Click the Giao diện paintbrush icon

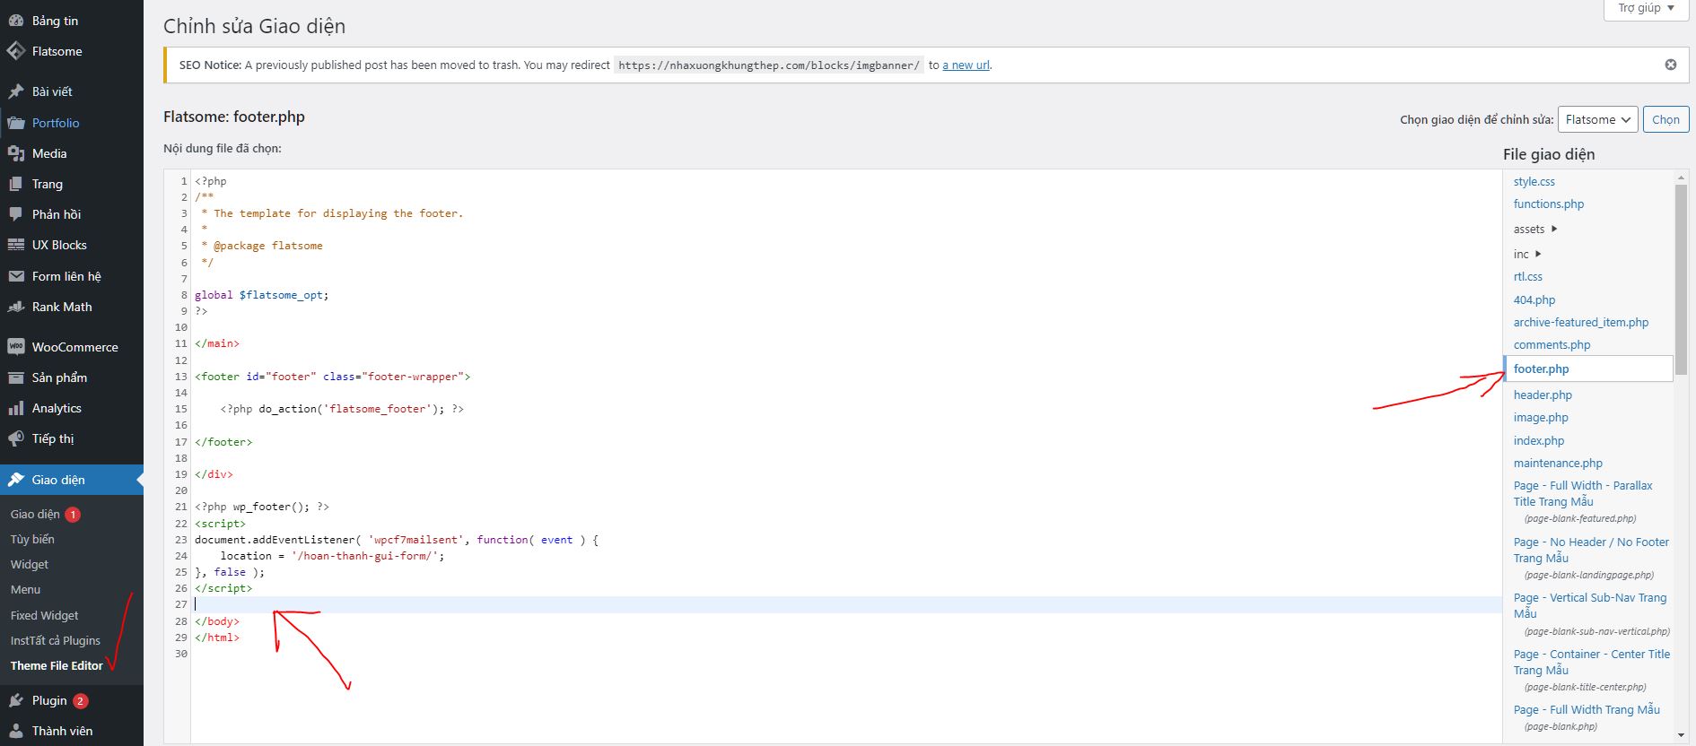pyautogui.click(x=16, y=480)
